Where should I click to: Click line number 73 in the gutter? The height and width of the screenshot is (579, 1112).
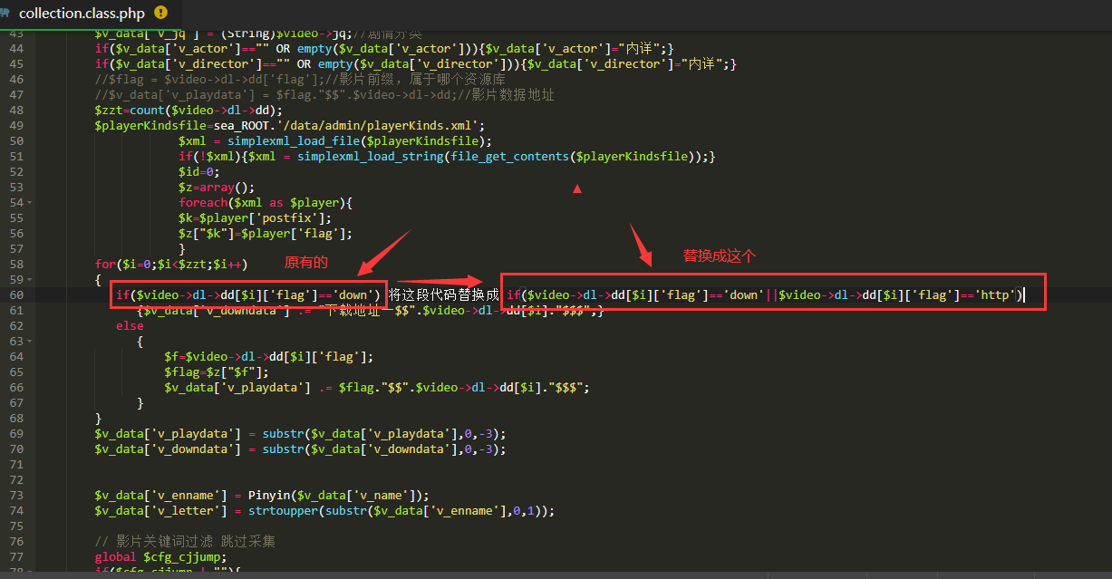pos(16,495)
